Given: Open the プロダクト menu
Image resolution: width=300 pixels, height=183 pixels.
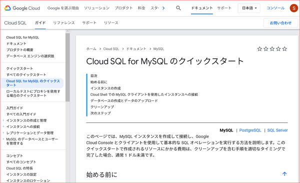Looking at the screenshot, I should [x=123, y=8].
